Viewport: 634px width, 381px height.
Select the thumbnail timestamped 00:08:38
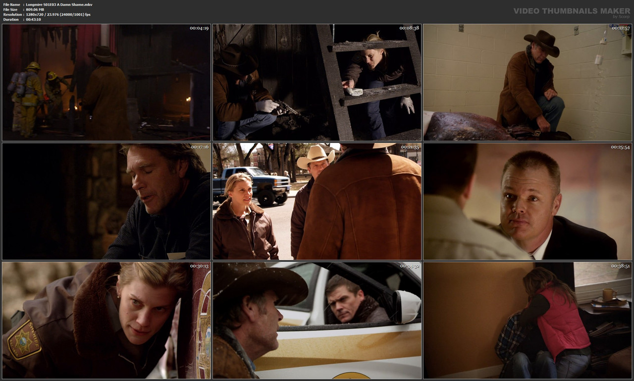coord(317,83)
